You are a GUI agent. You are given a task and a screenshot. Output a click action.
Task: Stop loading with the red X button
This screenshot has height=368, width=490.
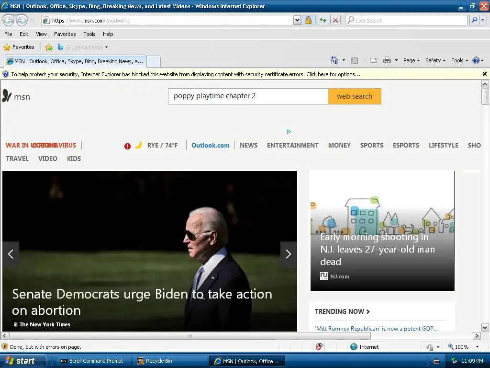pyautogui.click(x=335, y=21)
